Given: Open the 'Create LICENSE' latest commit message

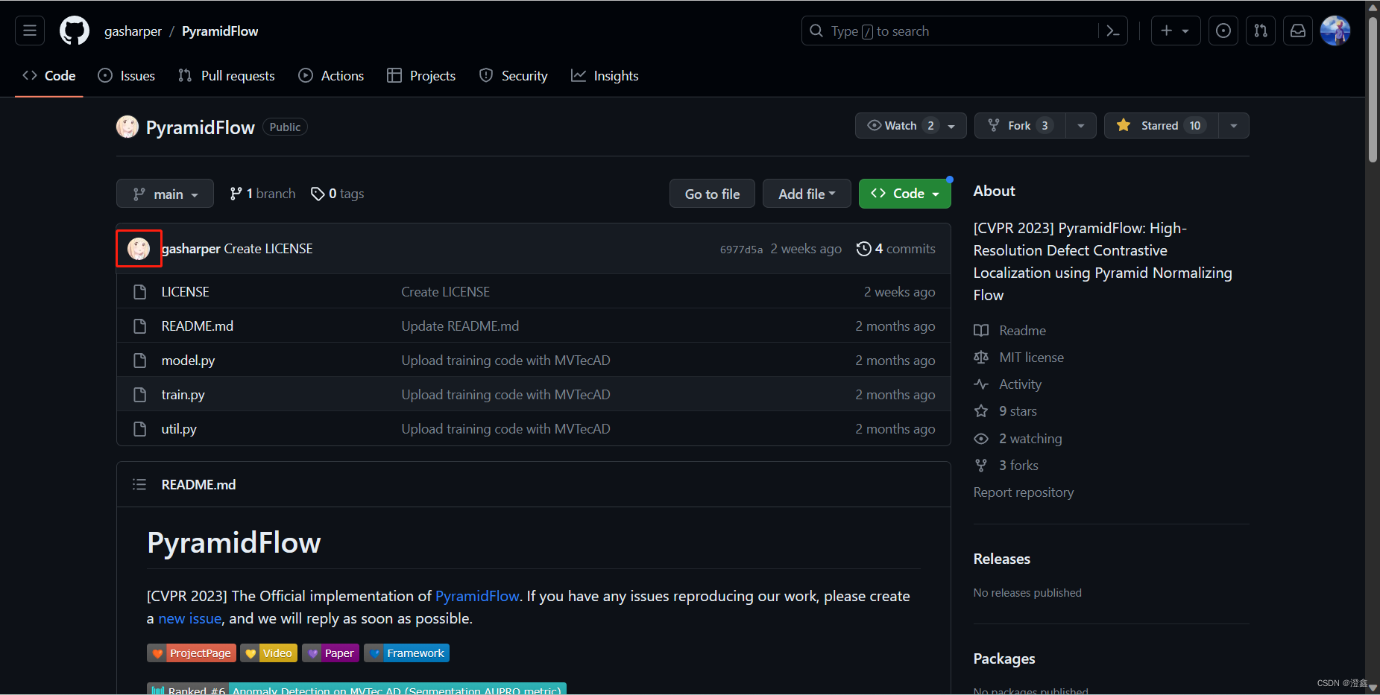Looking at the screenshot, I should click(x=268, y=249).
